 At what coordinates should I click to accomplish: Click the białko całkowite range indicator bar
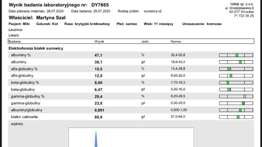(236, 117)
